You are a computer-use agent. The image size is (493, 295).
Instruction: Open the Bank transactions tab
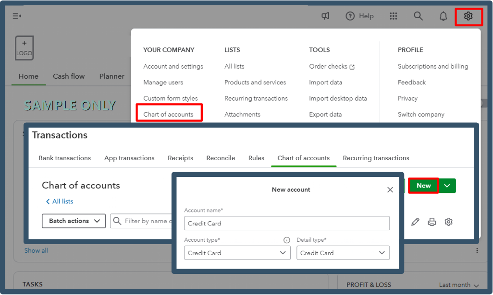pyautogui.click(x=65, y=158)
